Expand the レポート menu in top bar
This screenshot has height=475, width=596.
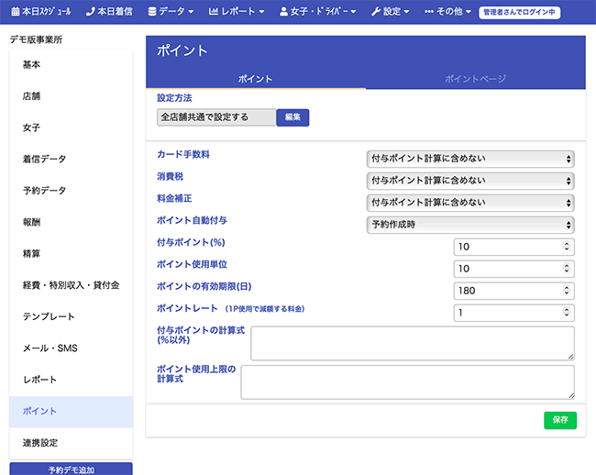[x=237, y=12]
